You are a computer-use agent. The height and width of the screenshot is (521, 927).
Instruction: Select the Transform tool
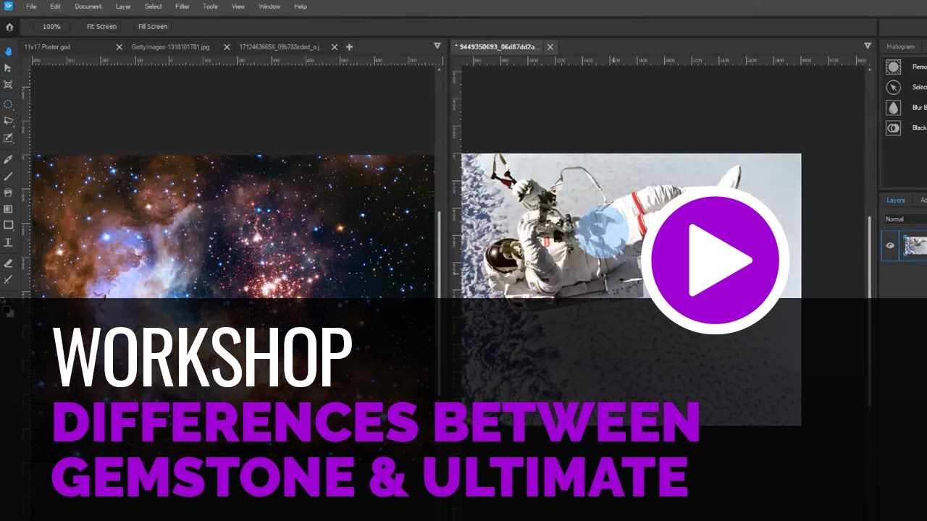point(9,85)
